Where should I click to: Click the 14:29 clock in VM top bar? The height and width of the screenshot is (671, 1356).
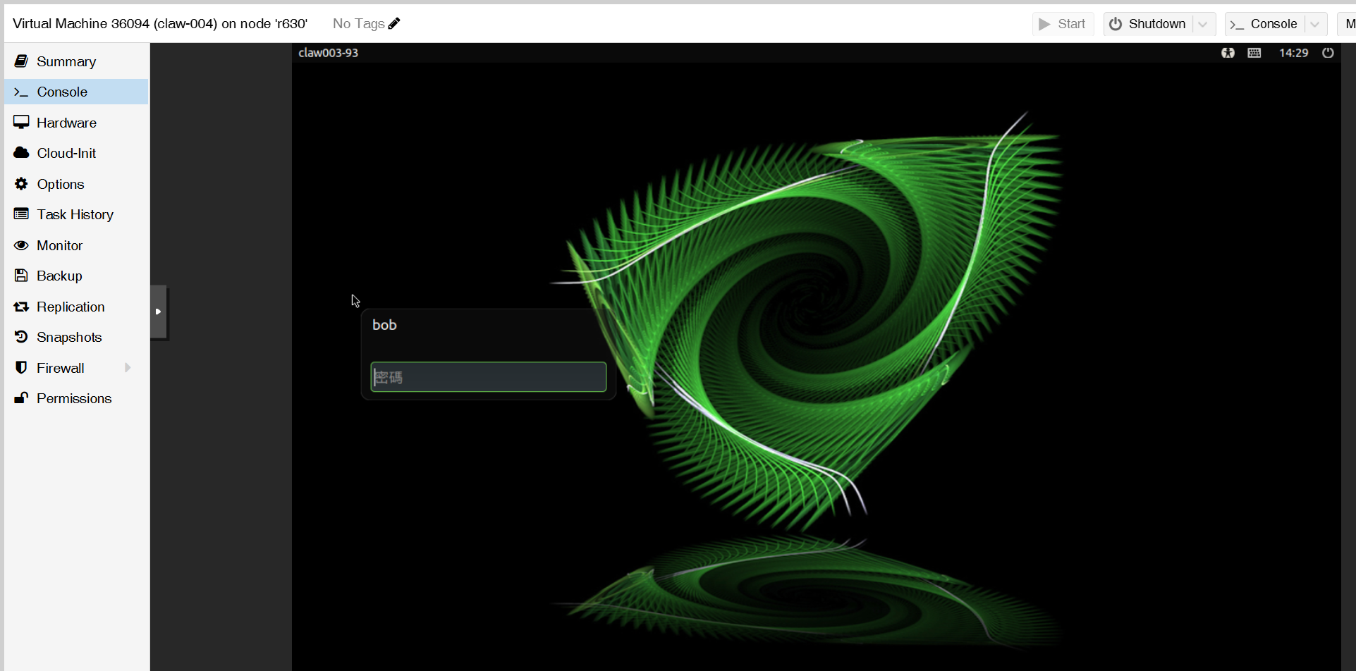pyautogui.click(x=1293, y=53)
